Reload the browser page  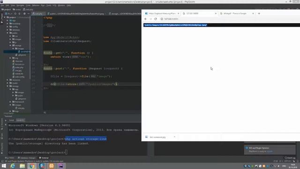pyautogui.click(x=156, y=19)
